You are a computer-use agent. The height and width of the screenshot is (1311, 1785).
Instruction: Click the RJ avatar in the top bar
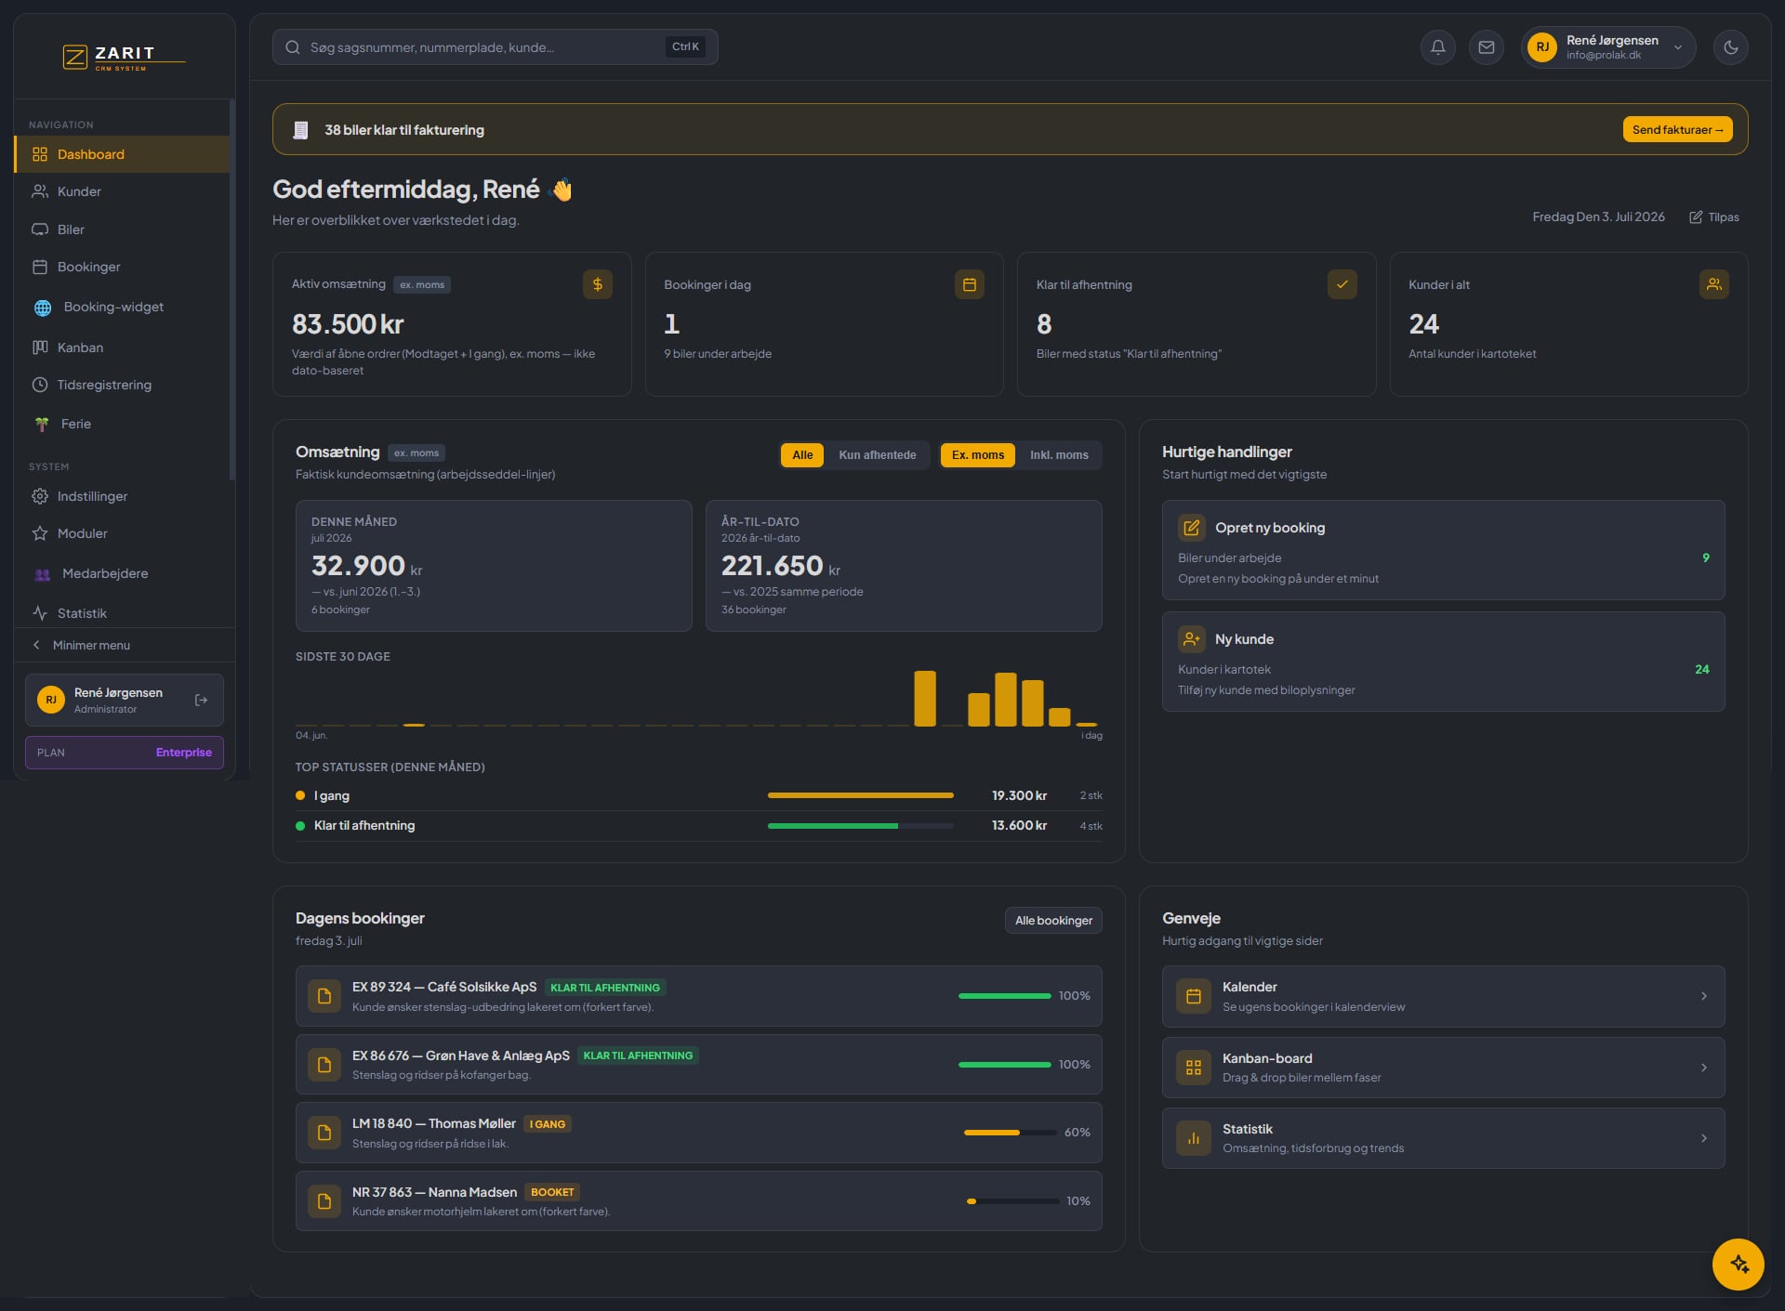[x=1541, y=47]
